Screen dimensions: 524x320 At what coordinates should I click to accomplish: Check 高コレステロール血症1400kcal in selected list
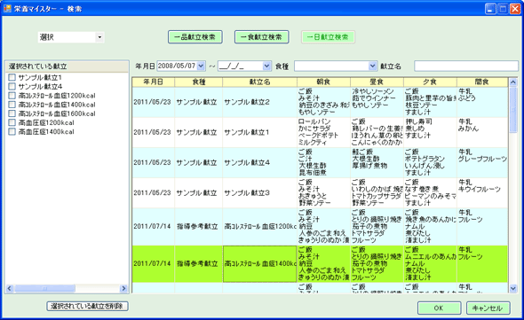point(12,105)
